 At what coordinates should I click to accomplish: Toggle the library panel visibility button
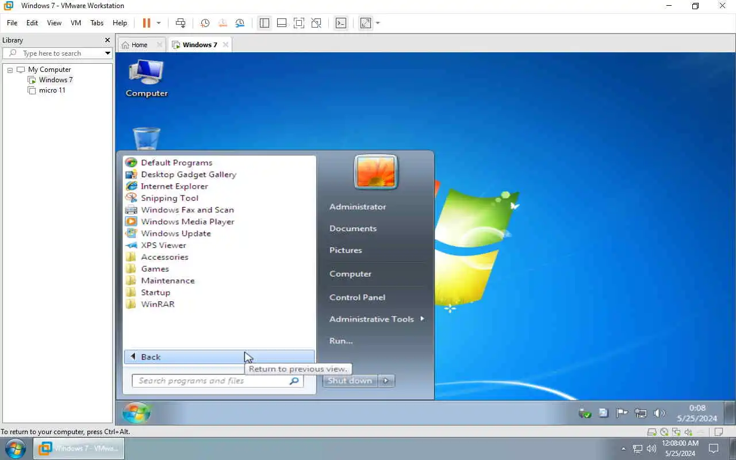264,23
